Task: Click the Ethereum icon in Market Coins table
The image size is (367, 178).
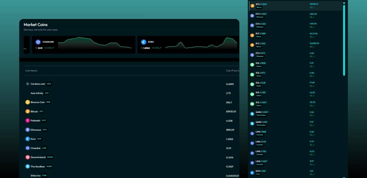Action: 28,130
